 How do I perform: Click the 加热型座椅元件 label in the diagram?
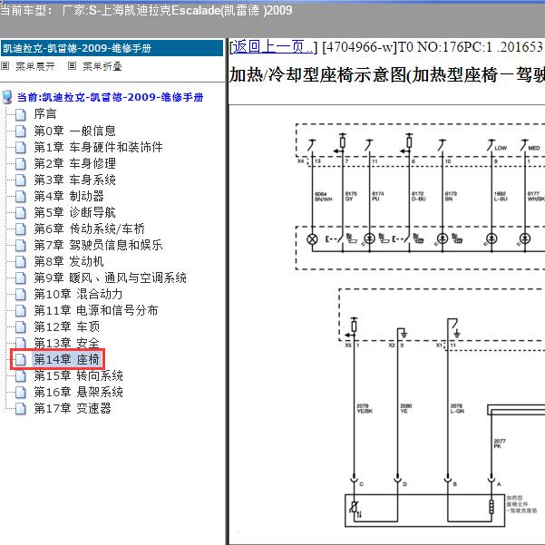tap(521, 504)
